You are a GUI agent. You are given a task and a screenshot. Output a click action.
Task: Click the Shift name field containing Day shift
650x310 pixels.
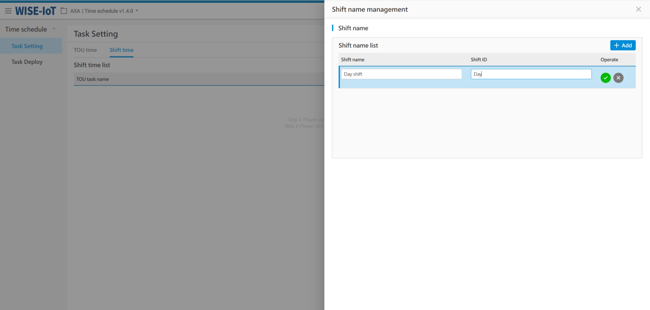tap(401, 74)
